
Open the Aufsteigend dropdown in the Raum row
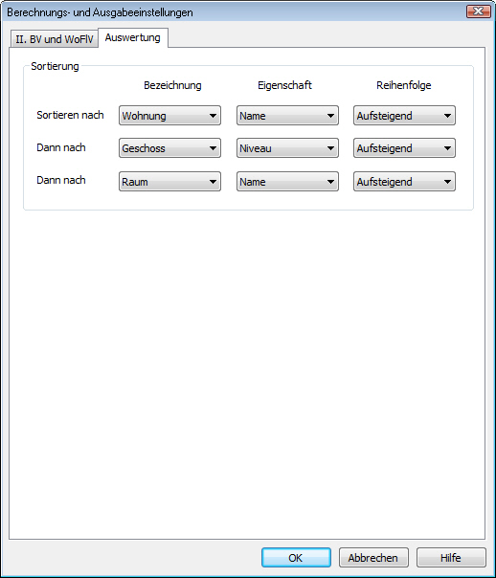404,182
